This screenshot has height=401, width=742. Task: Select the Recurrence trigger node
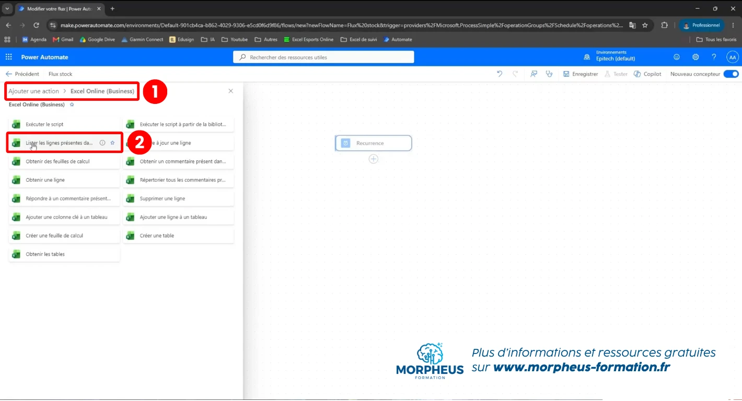374,143
